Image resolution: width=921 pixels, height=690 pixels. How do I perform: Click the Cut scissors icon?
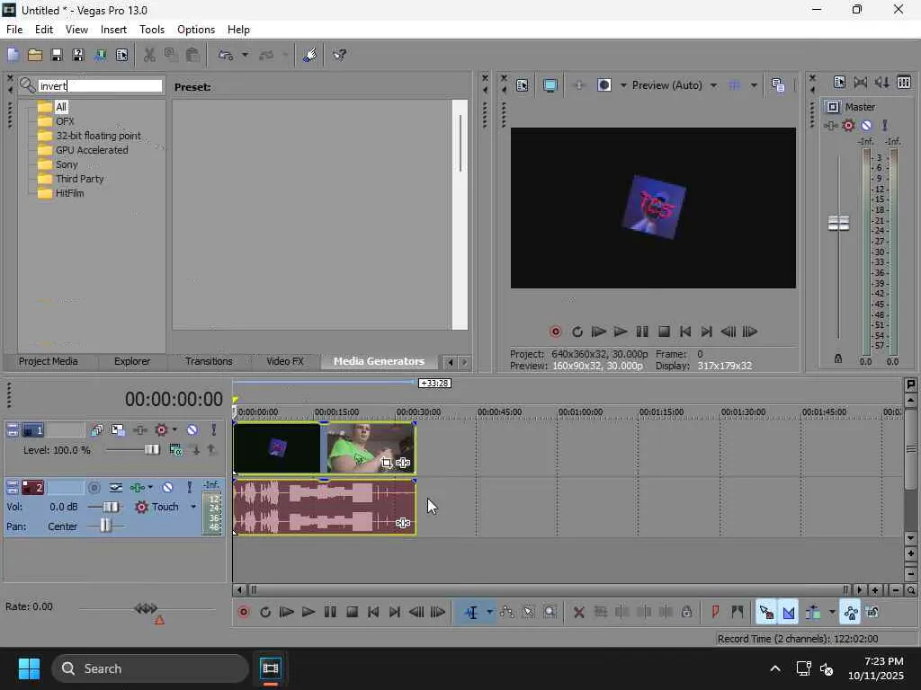[149, 55]
